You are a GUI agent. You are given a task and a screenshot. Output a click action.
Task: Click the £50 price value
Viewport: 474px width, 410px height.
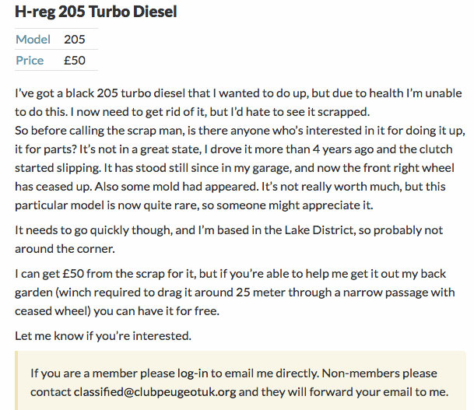[75, 61]
